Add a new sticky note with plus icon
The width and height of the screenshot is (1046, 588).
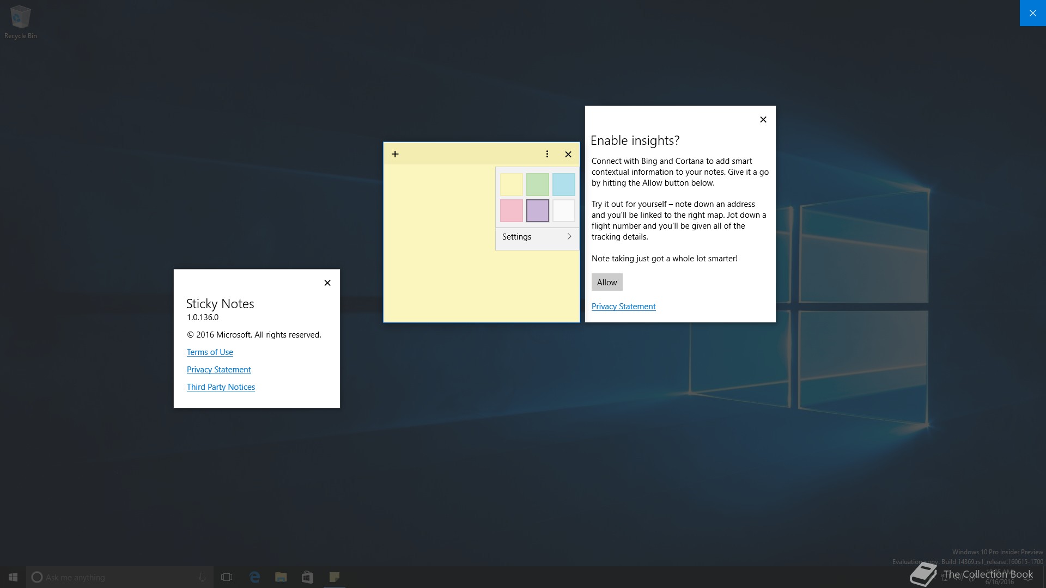tap(395, 154)
